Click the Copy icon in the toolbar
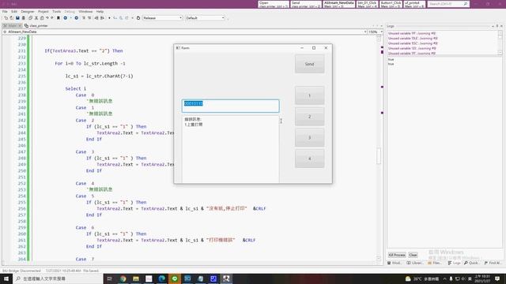 (30, 18)
